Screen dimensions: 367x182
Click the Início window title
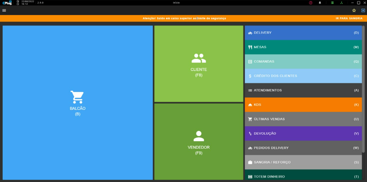176,3
